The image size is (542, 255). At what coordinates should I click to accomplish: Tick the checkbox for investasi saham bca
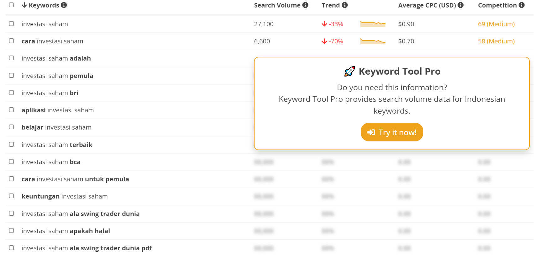point(12,162)
